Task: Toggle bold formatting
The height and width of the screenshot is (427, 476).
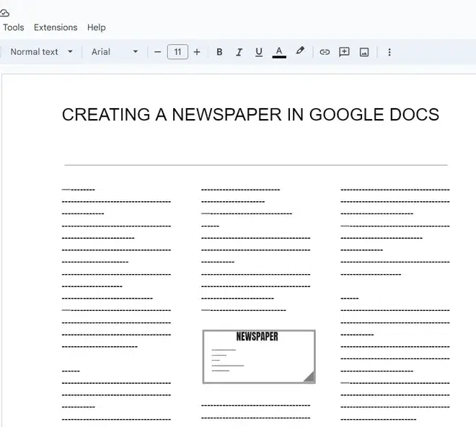Action: pos(219,52)
